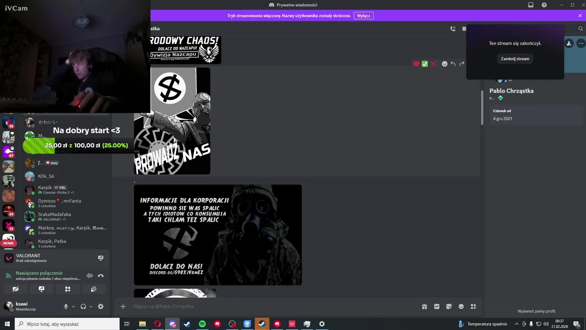The width and height of the screenshot is (586, 330).
Task: Open DM with K0k_56
Action: pos(66,176)
